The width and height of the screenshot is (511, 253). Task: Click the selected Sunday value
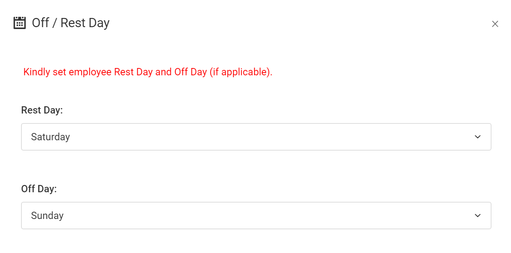[47, 216]
